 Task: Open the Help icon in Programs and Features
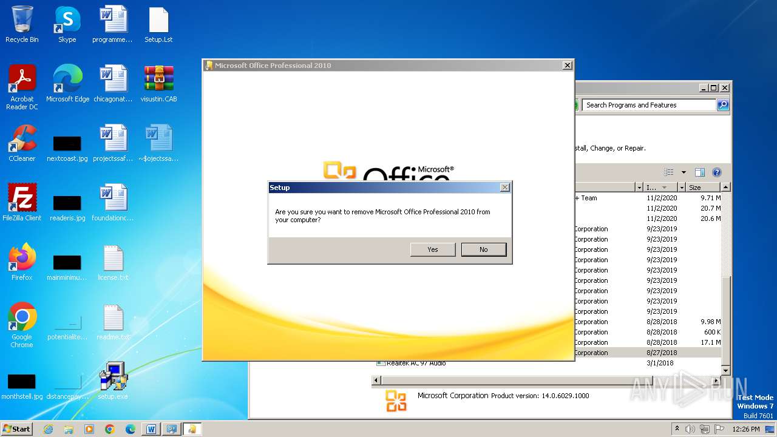tap(716, 172)
